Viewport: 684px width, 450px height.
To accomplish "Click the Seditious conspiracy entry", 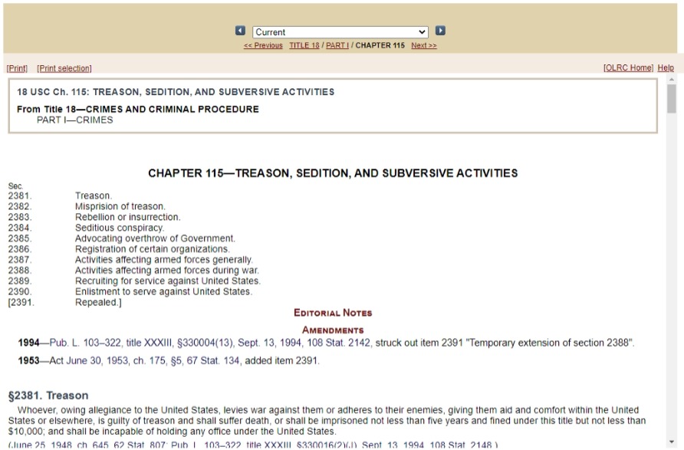I will pyautogui.click(x=120, y=228).
